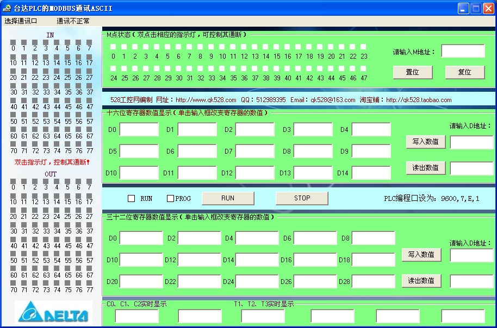Check the RUN checkbox

(132, 199)
